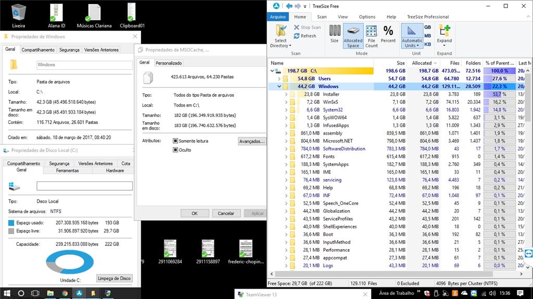Switch to the Options ribbon tab
This screenshot has height=299, width=533.
(367, 17)
